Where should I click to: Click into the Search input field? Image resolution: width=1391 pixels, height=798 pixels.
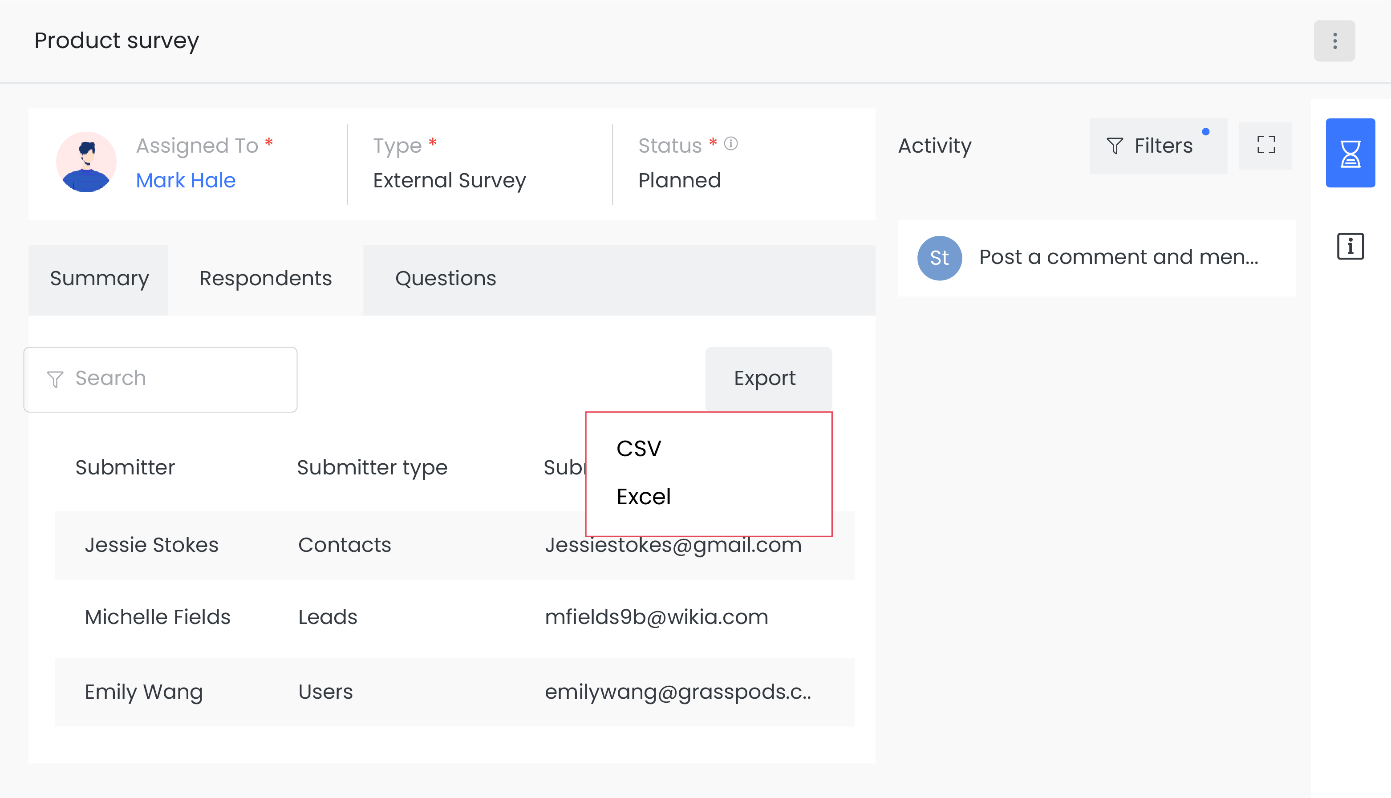(x=175, y=379)
